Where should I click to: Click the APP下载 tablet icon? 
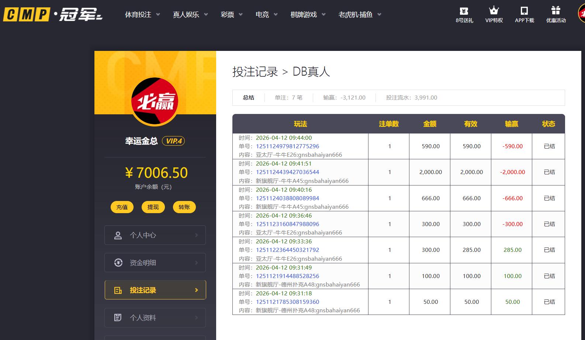(524, 10)
